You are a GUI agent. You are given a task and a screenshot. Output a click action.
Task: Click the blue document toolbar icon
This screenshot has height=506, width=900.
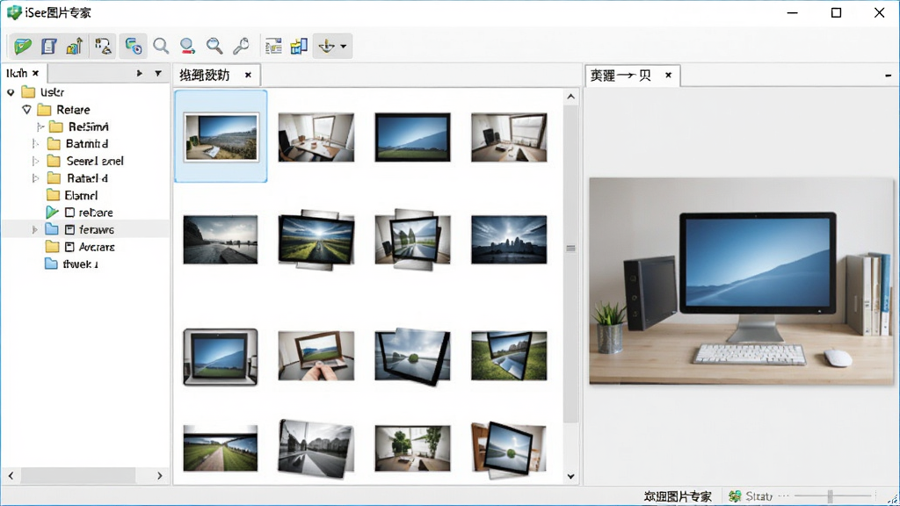coord(49,46)
